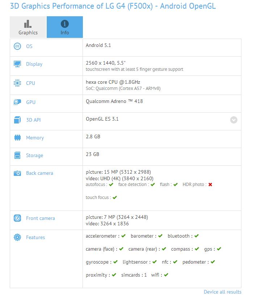Select the Info tab

(65, 27)
